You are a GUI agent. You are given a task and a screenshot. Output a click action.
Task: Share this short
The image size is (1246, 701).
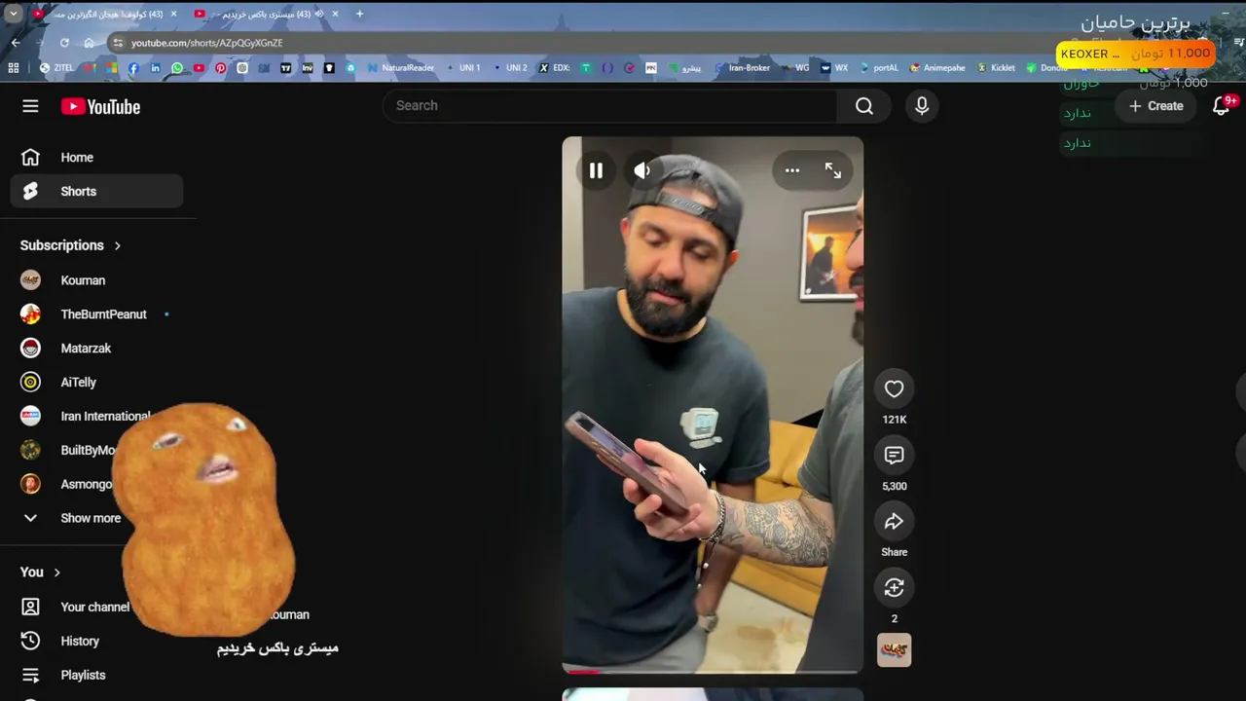click(894, 522)
